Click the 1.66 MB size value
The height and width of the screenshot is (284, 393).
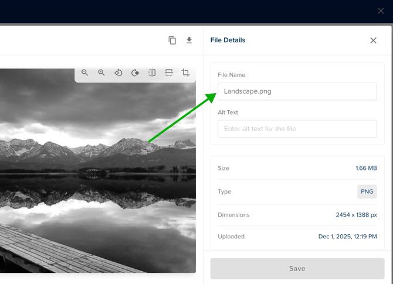click(x=366, y=168)
